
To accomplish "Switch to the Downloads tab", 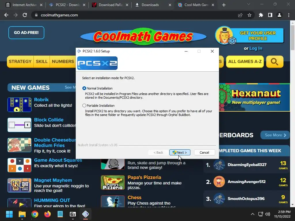I will 153,5.
